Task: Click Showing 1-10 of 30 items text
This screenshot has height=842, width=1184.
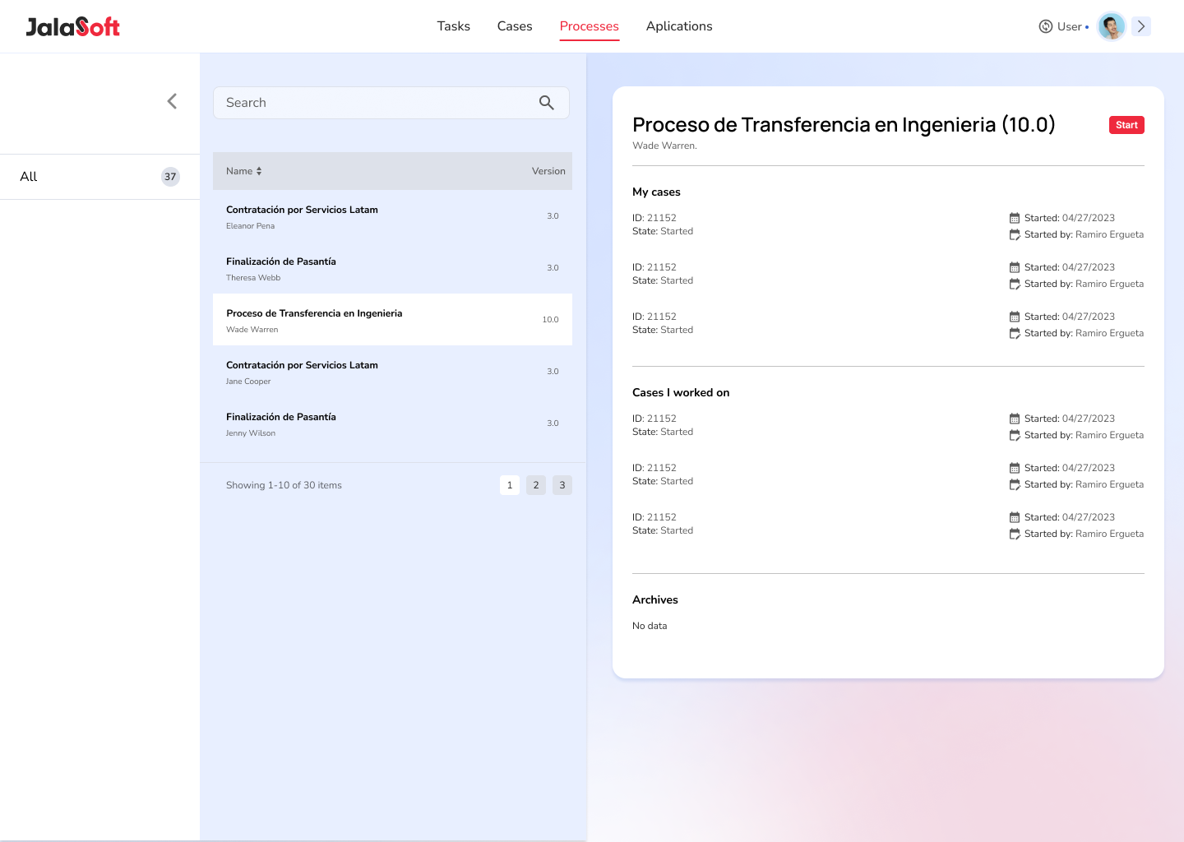Action: pos(284,485)
